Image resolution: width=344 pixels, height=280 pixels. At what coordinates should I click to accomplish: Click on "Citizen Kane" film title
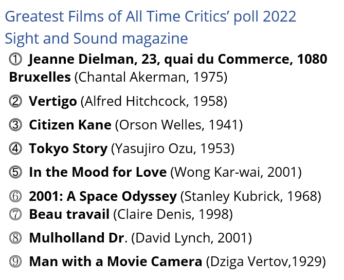click(x=70, y=125)
